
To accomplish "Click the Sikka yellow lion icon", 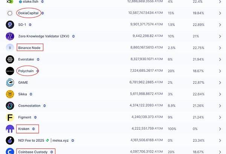I will tap(10, 94).
